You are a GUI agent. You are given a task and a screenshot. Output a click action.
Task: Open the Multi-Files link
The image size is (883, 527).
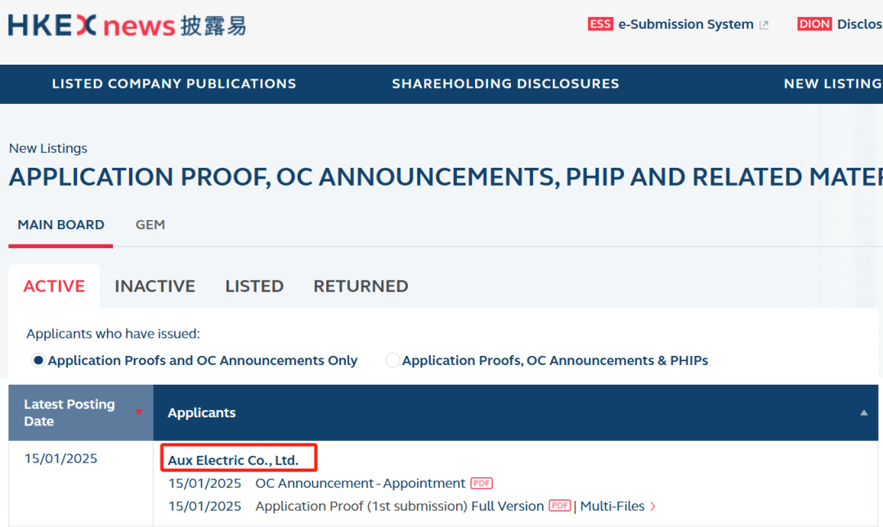tap(612, 507)
